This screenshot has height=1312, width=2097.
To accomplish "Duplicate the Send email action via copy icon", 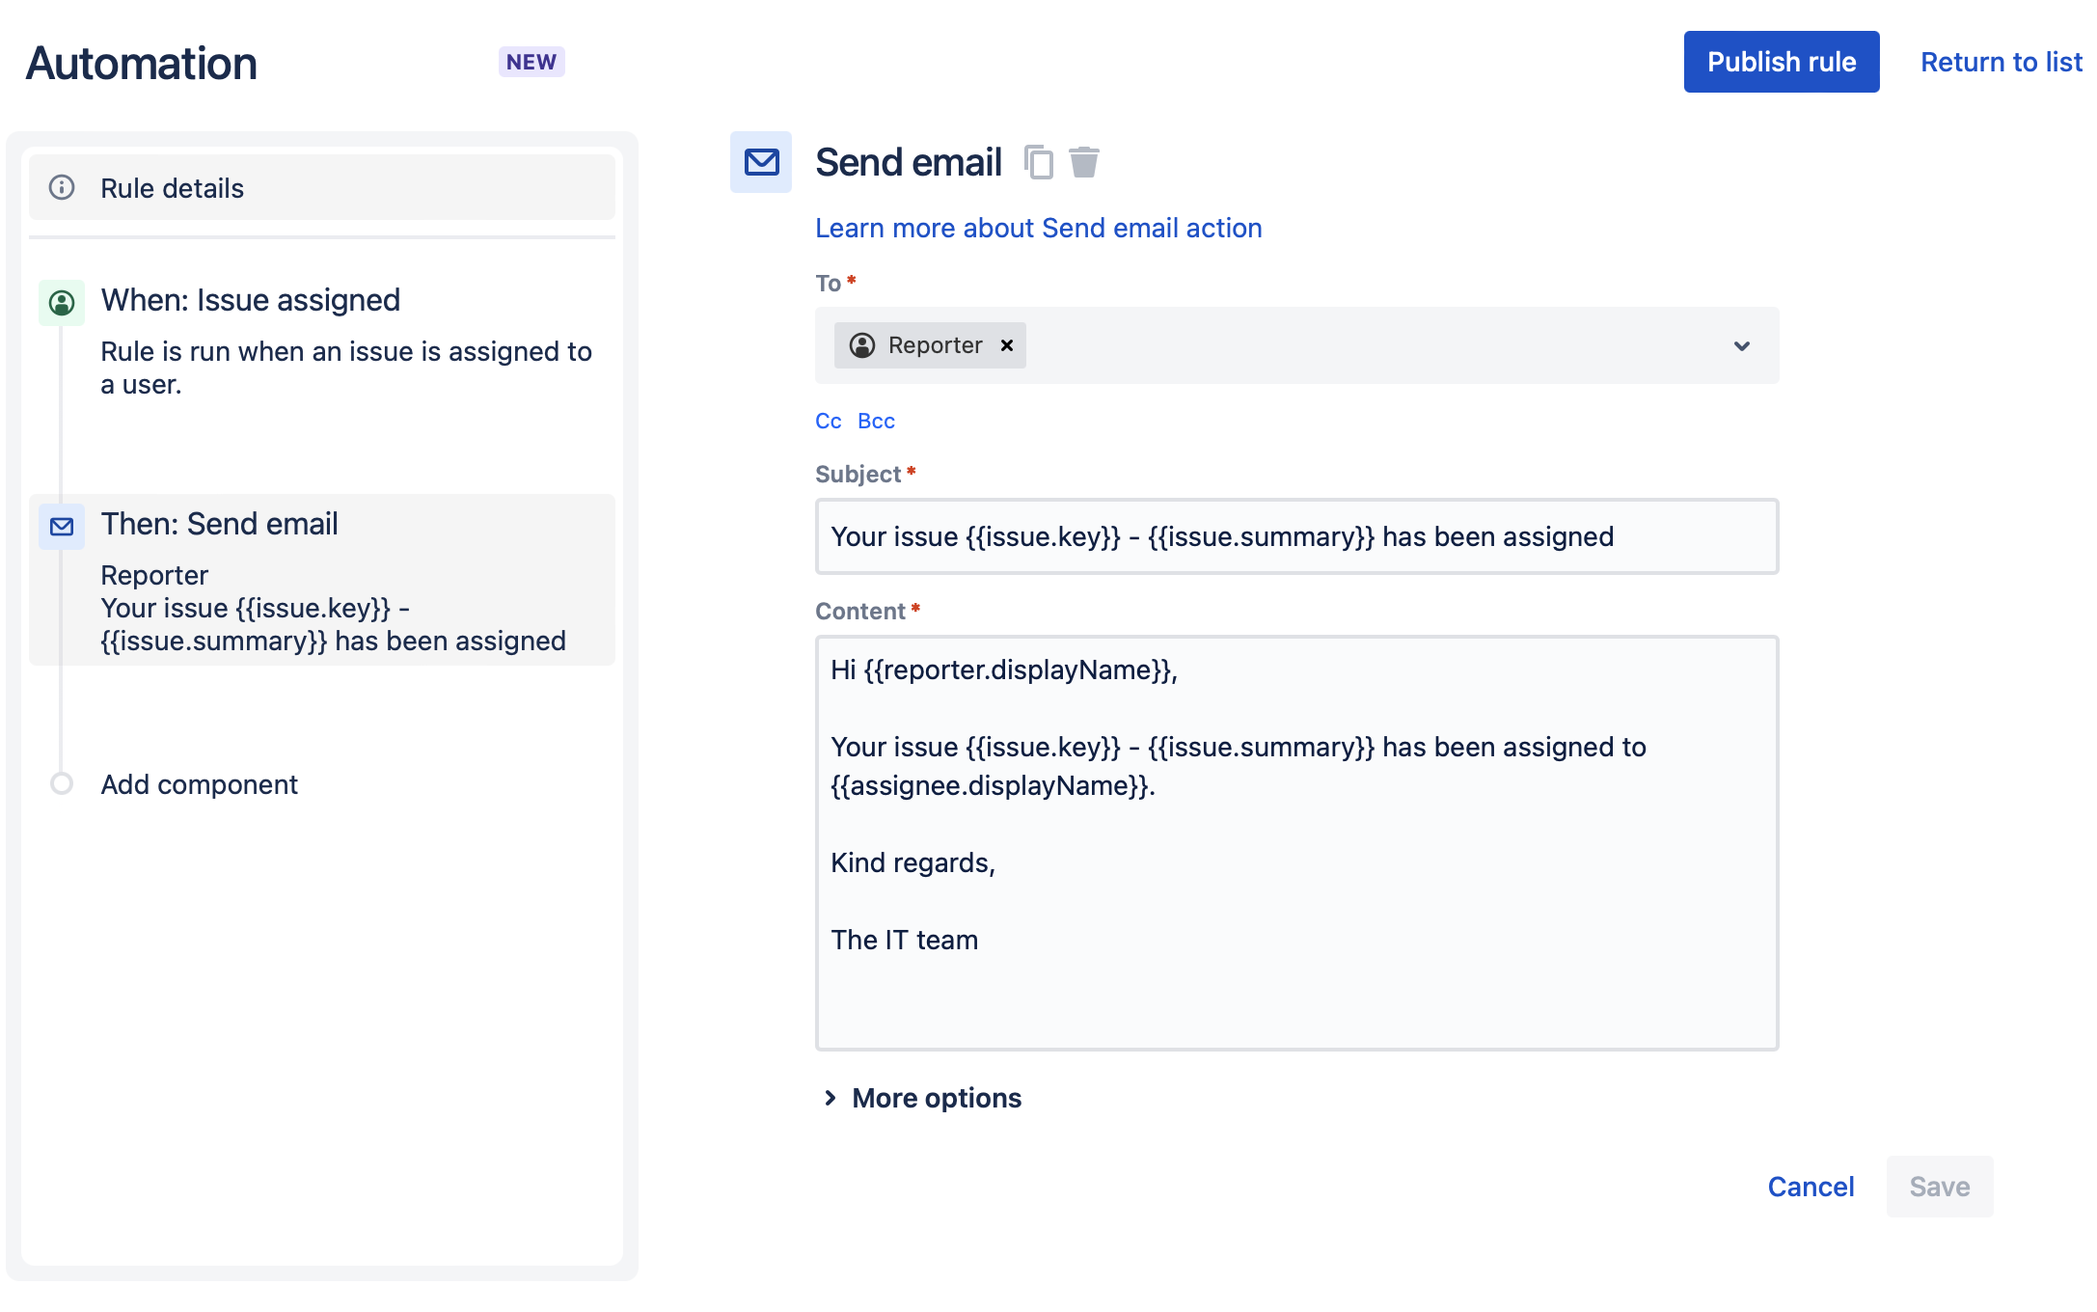I will [1038, 162].
